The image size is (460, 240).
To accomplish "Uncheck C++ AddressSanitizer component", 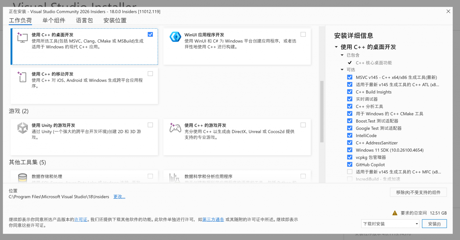I will pyautogui.click(x=349, y=143).
